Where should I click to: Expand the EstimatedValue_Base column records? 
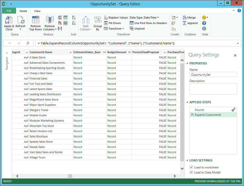coord(104,52)
